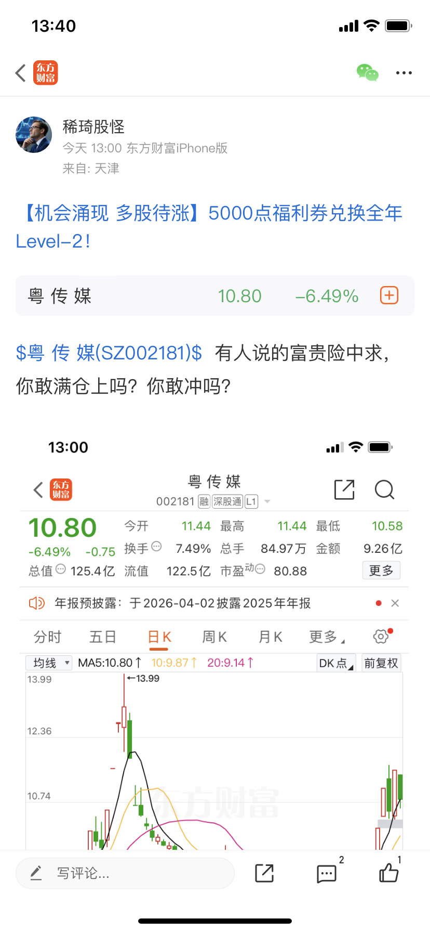
Task: Switch to the 周K chart tab
Action: 214,637
